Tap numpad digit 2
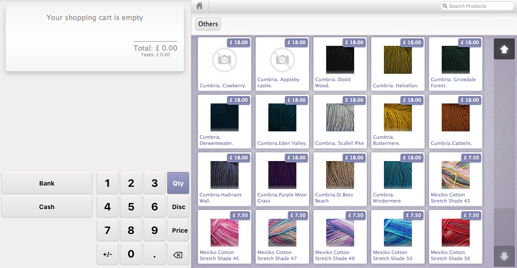This screenshot has height=268, width=517. click(x=131, y=183)
